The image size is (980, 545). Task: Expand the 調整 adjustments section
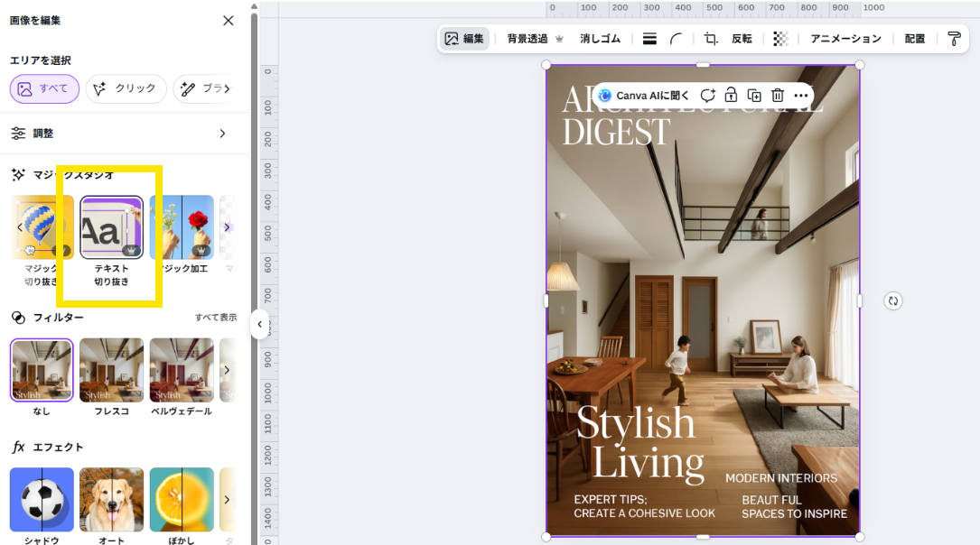tap(222, 134)
